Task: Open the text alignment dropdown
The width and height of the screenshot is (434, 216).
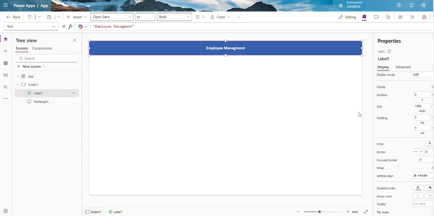Action: click(200, 17)
